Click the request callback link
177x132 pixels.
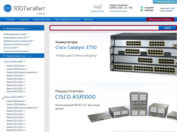(x=118, y=11)
